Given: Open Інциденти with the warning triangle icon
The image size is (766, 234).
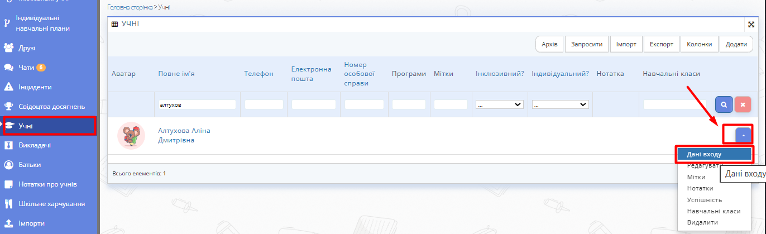Looking at the screenshot, I should point(8,87).
